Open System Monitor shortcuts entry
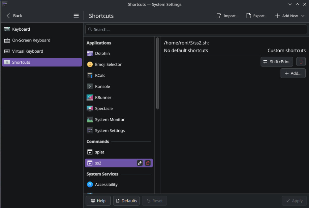 pos(119,119)
